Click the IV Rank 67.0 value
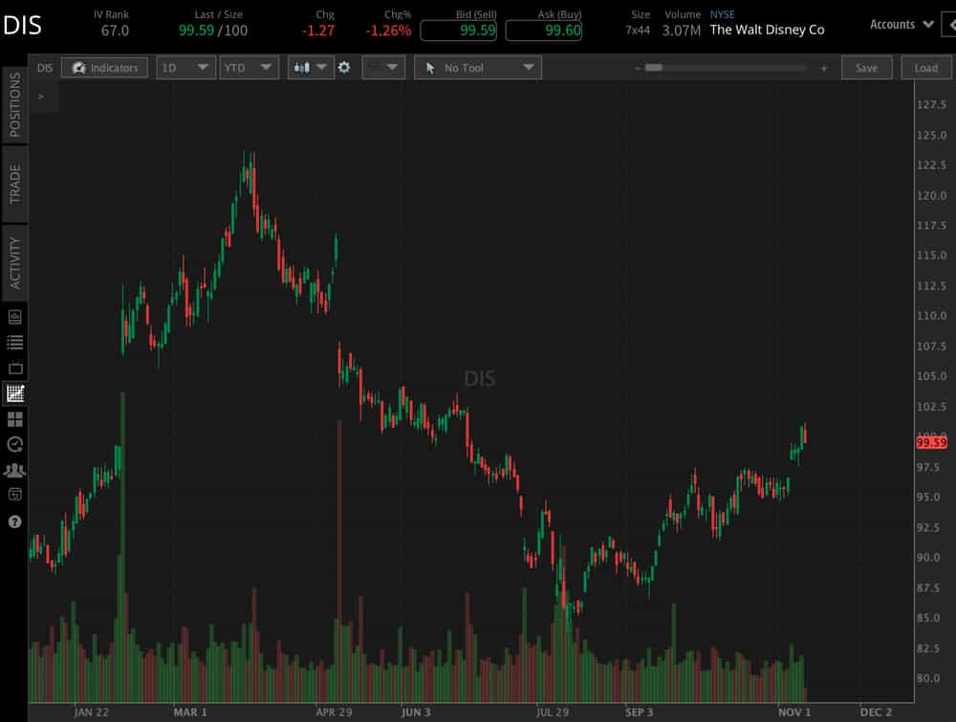 tap(115, 31)
